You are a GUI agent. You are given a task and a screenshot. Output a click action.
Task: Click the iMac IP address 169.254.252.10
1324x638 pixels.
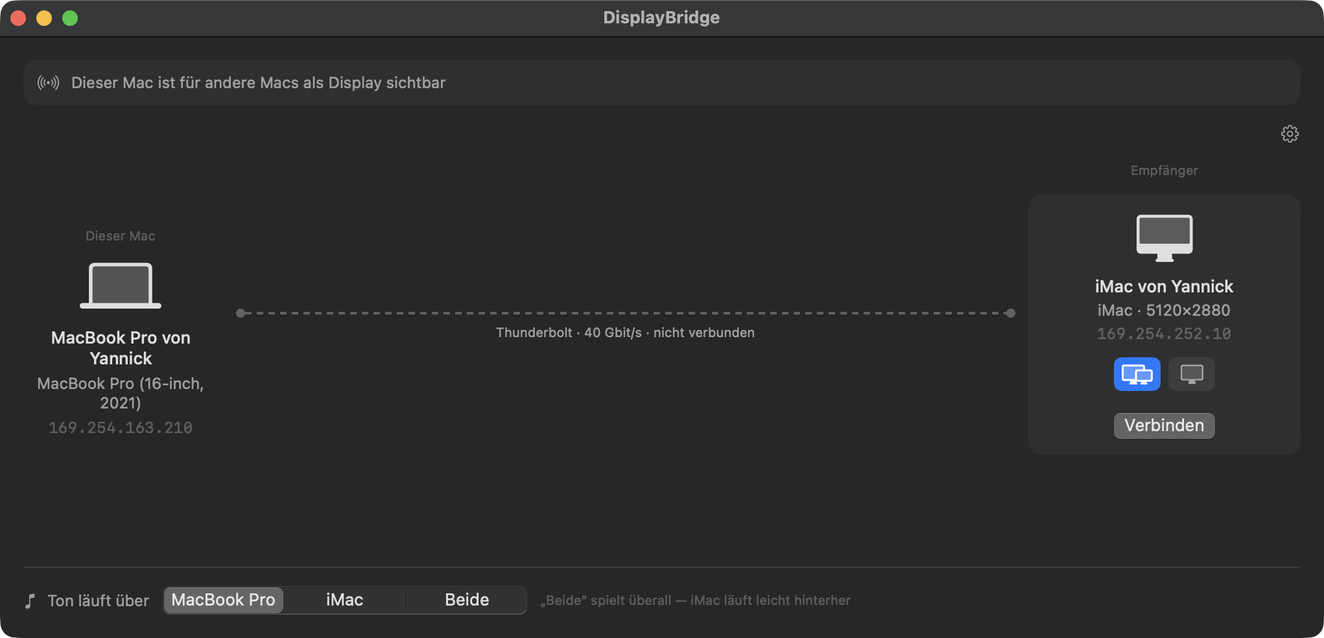[x=1164, y=334]
